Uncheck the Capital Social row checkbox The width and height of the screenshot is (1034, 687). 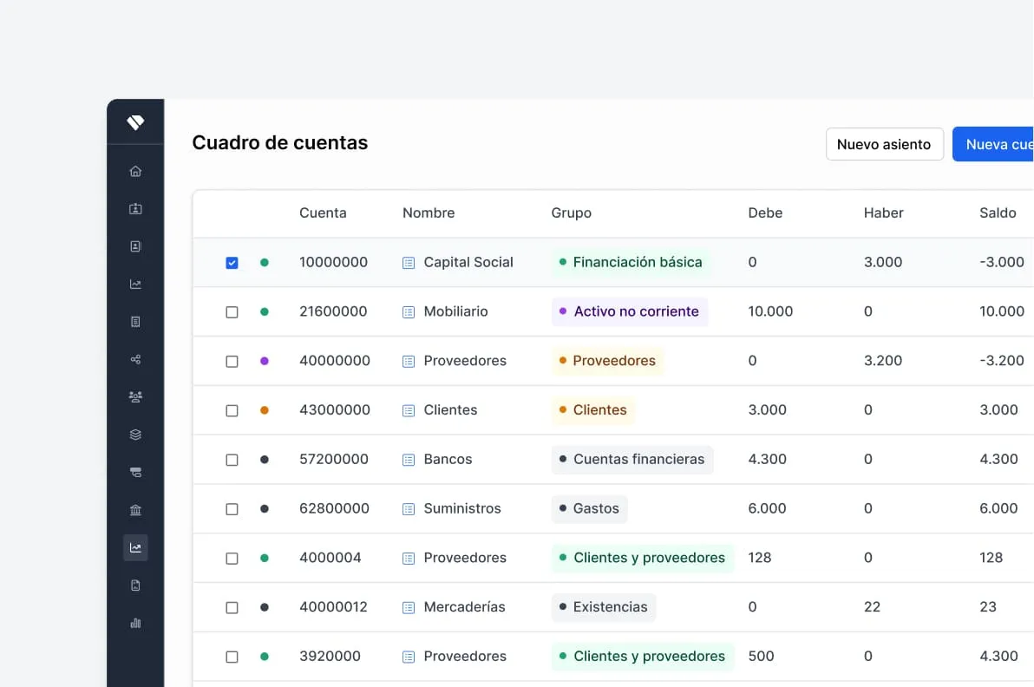(232, 262)
